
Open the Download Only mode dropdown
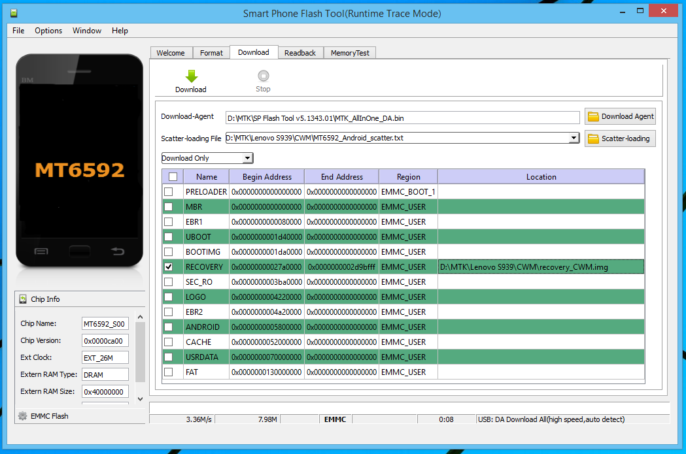coord(207,158)
